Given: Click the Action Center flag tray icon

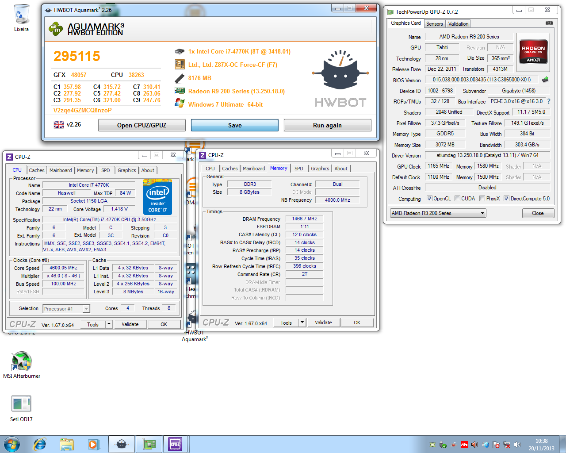Looking at the screenshot, I should (x=496, y=445).
